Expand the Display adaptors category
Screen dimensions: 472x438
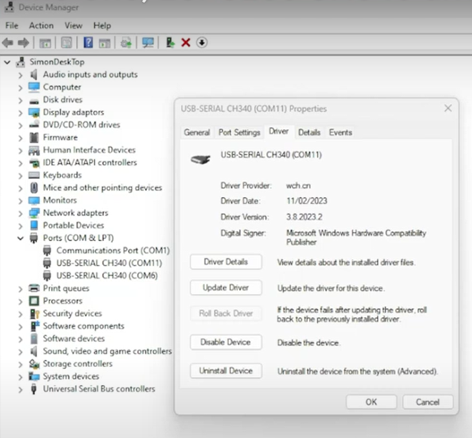click(21, 112)
